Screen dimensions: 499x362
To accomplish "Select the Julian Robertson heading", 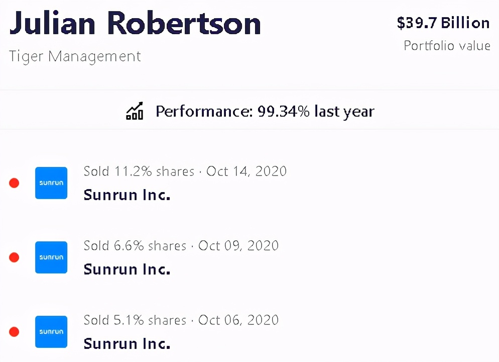I will (135, 23).
